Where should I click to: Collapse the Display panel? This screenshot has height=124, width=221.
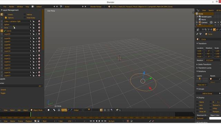pyautogui.click(x=197, y=97)
